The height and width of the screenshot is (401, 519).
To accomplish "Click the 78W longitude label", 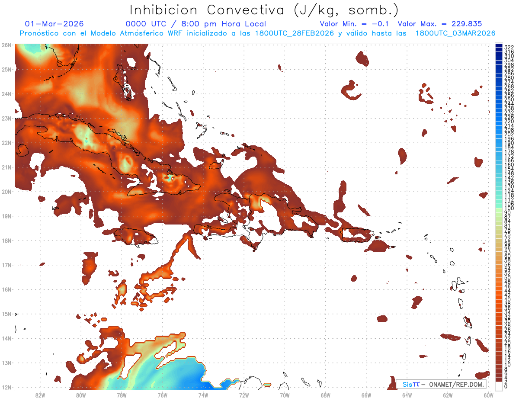I will [122, 395].
